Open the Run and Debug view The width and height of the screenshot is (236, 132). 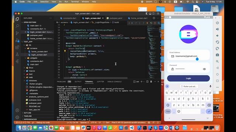click(x=17, y=40)
